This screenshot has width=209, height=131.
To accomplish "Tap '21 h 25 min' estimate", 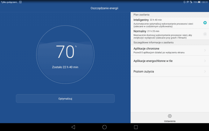I will tap(153, 31).
